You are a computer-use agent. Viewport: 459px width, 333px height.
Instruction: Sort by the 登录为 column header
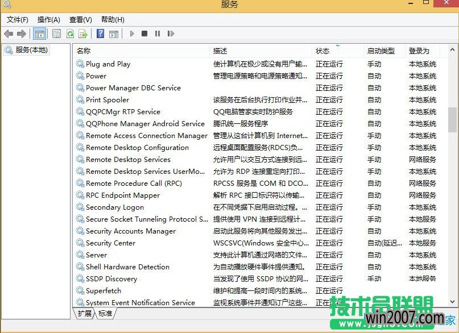[423, 51]
